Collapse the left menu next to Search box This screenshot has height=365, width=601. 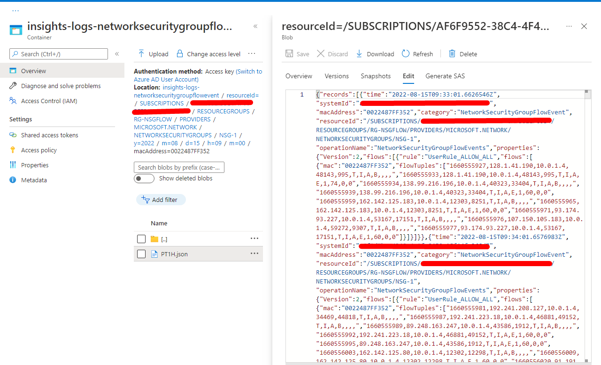point(117,54)
